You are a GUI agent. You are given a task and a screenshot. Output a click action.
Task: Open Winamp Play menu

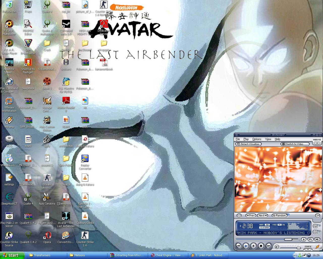tap(246, 139)
